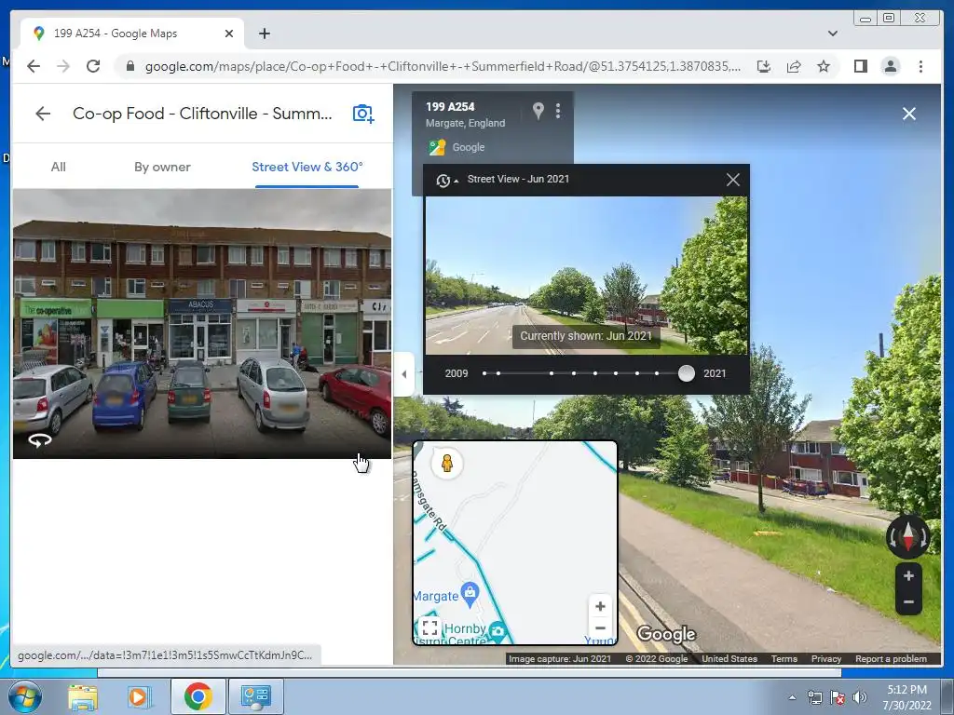The width and height of the screenshot is (954, 715).
Task: Open the taskbar clock showing 5:12 PM
Action: (907, 697)
